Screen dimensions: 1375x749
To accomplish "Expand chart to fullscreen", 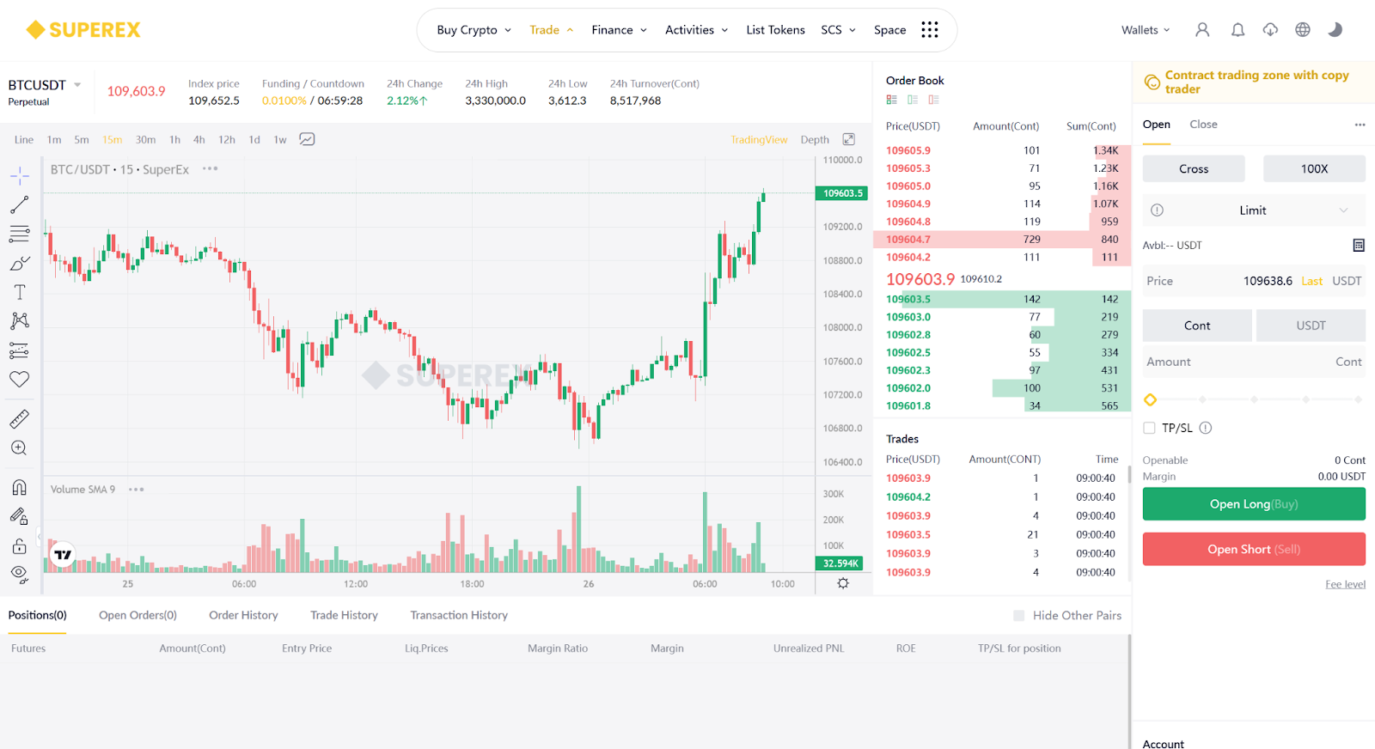I will pyautogui.click(x=849, y=139).
